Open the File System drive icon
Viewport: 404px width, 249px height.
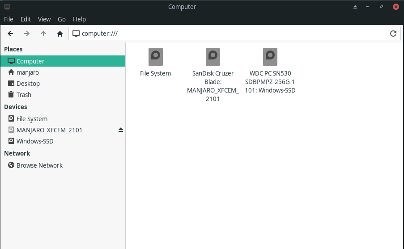[155, 57]
